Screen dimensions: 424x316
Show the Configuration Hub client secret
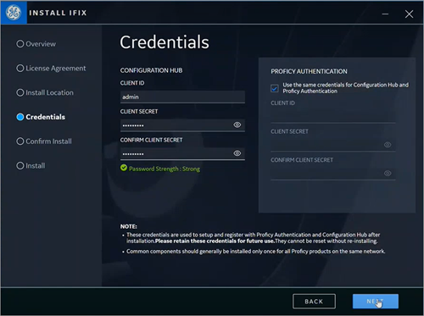(237, 125)
